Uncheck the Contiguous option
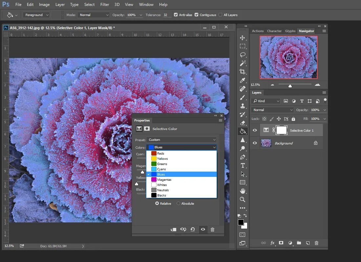This screenshot has height=262, width=361. [196, 15]
